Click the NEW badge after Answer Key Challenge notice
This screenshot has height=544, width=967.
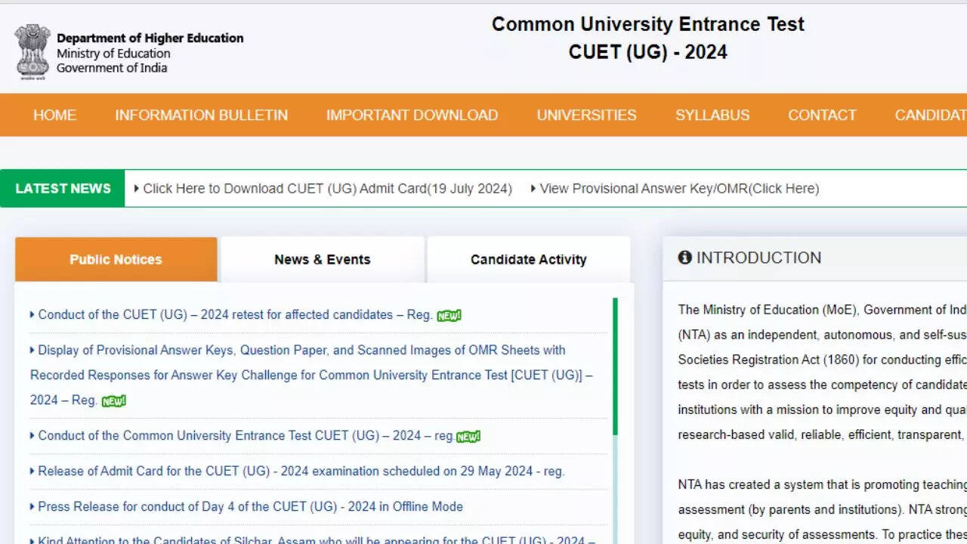click(x=114, y=401)
